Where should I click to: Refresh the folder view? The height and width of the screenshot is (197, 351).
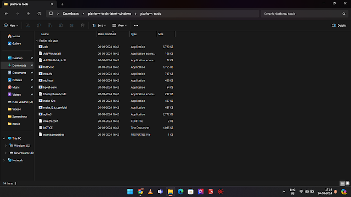pos(39,14)
